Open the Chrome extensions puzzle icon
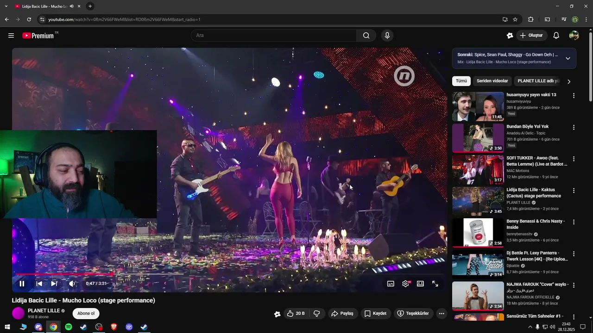 click(531, 19)
